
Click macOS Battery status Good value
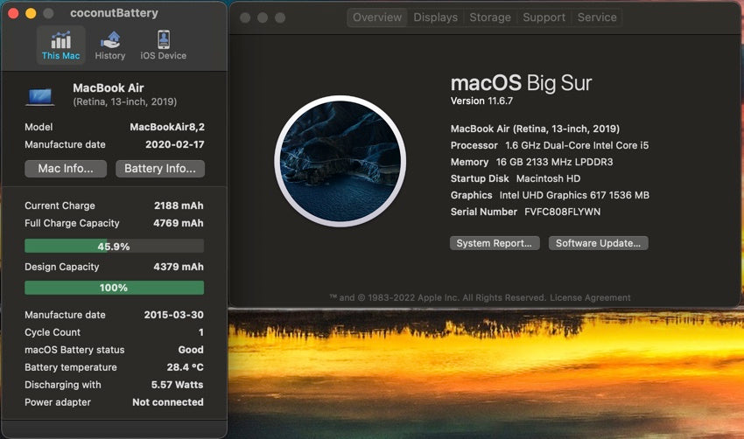[x=191, y=350]
